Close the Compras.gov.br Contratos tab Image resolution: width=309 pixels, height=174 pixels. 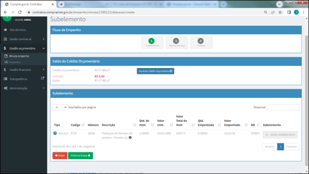click(53, 4)
